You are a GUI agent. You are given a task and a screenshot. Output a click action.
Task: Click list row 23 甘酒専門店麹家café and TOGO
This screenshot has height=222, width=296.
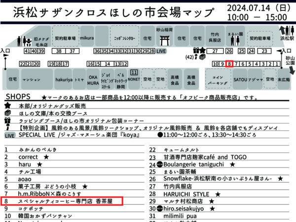pyautogui.click(x=219, y=157)
